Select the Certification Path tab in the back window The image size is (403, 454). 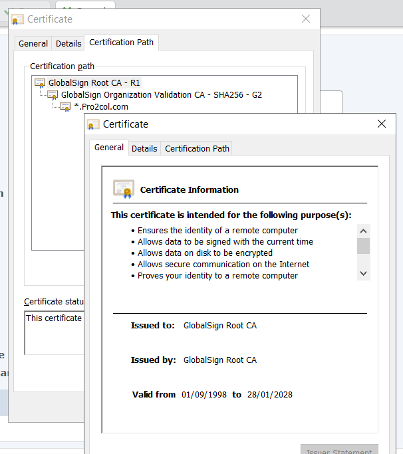(122, 43)
